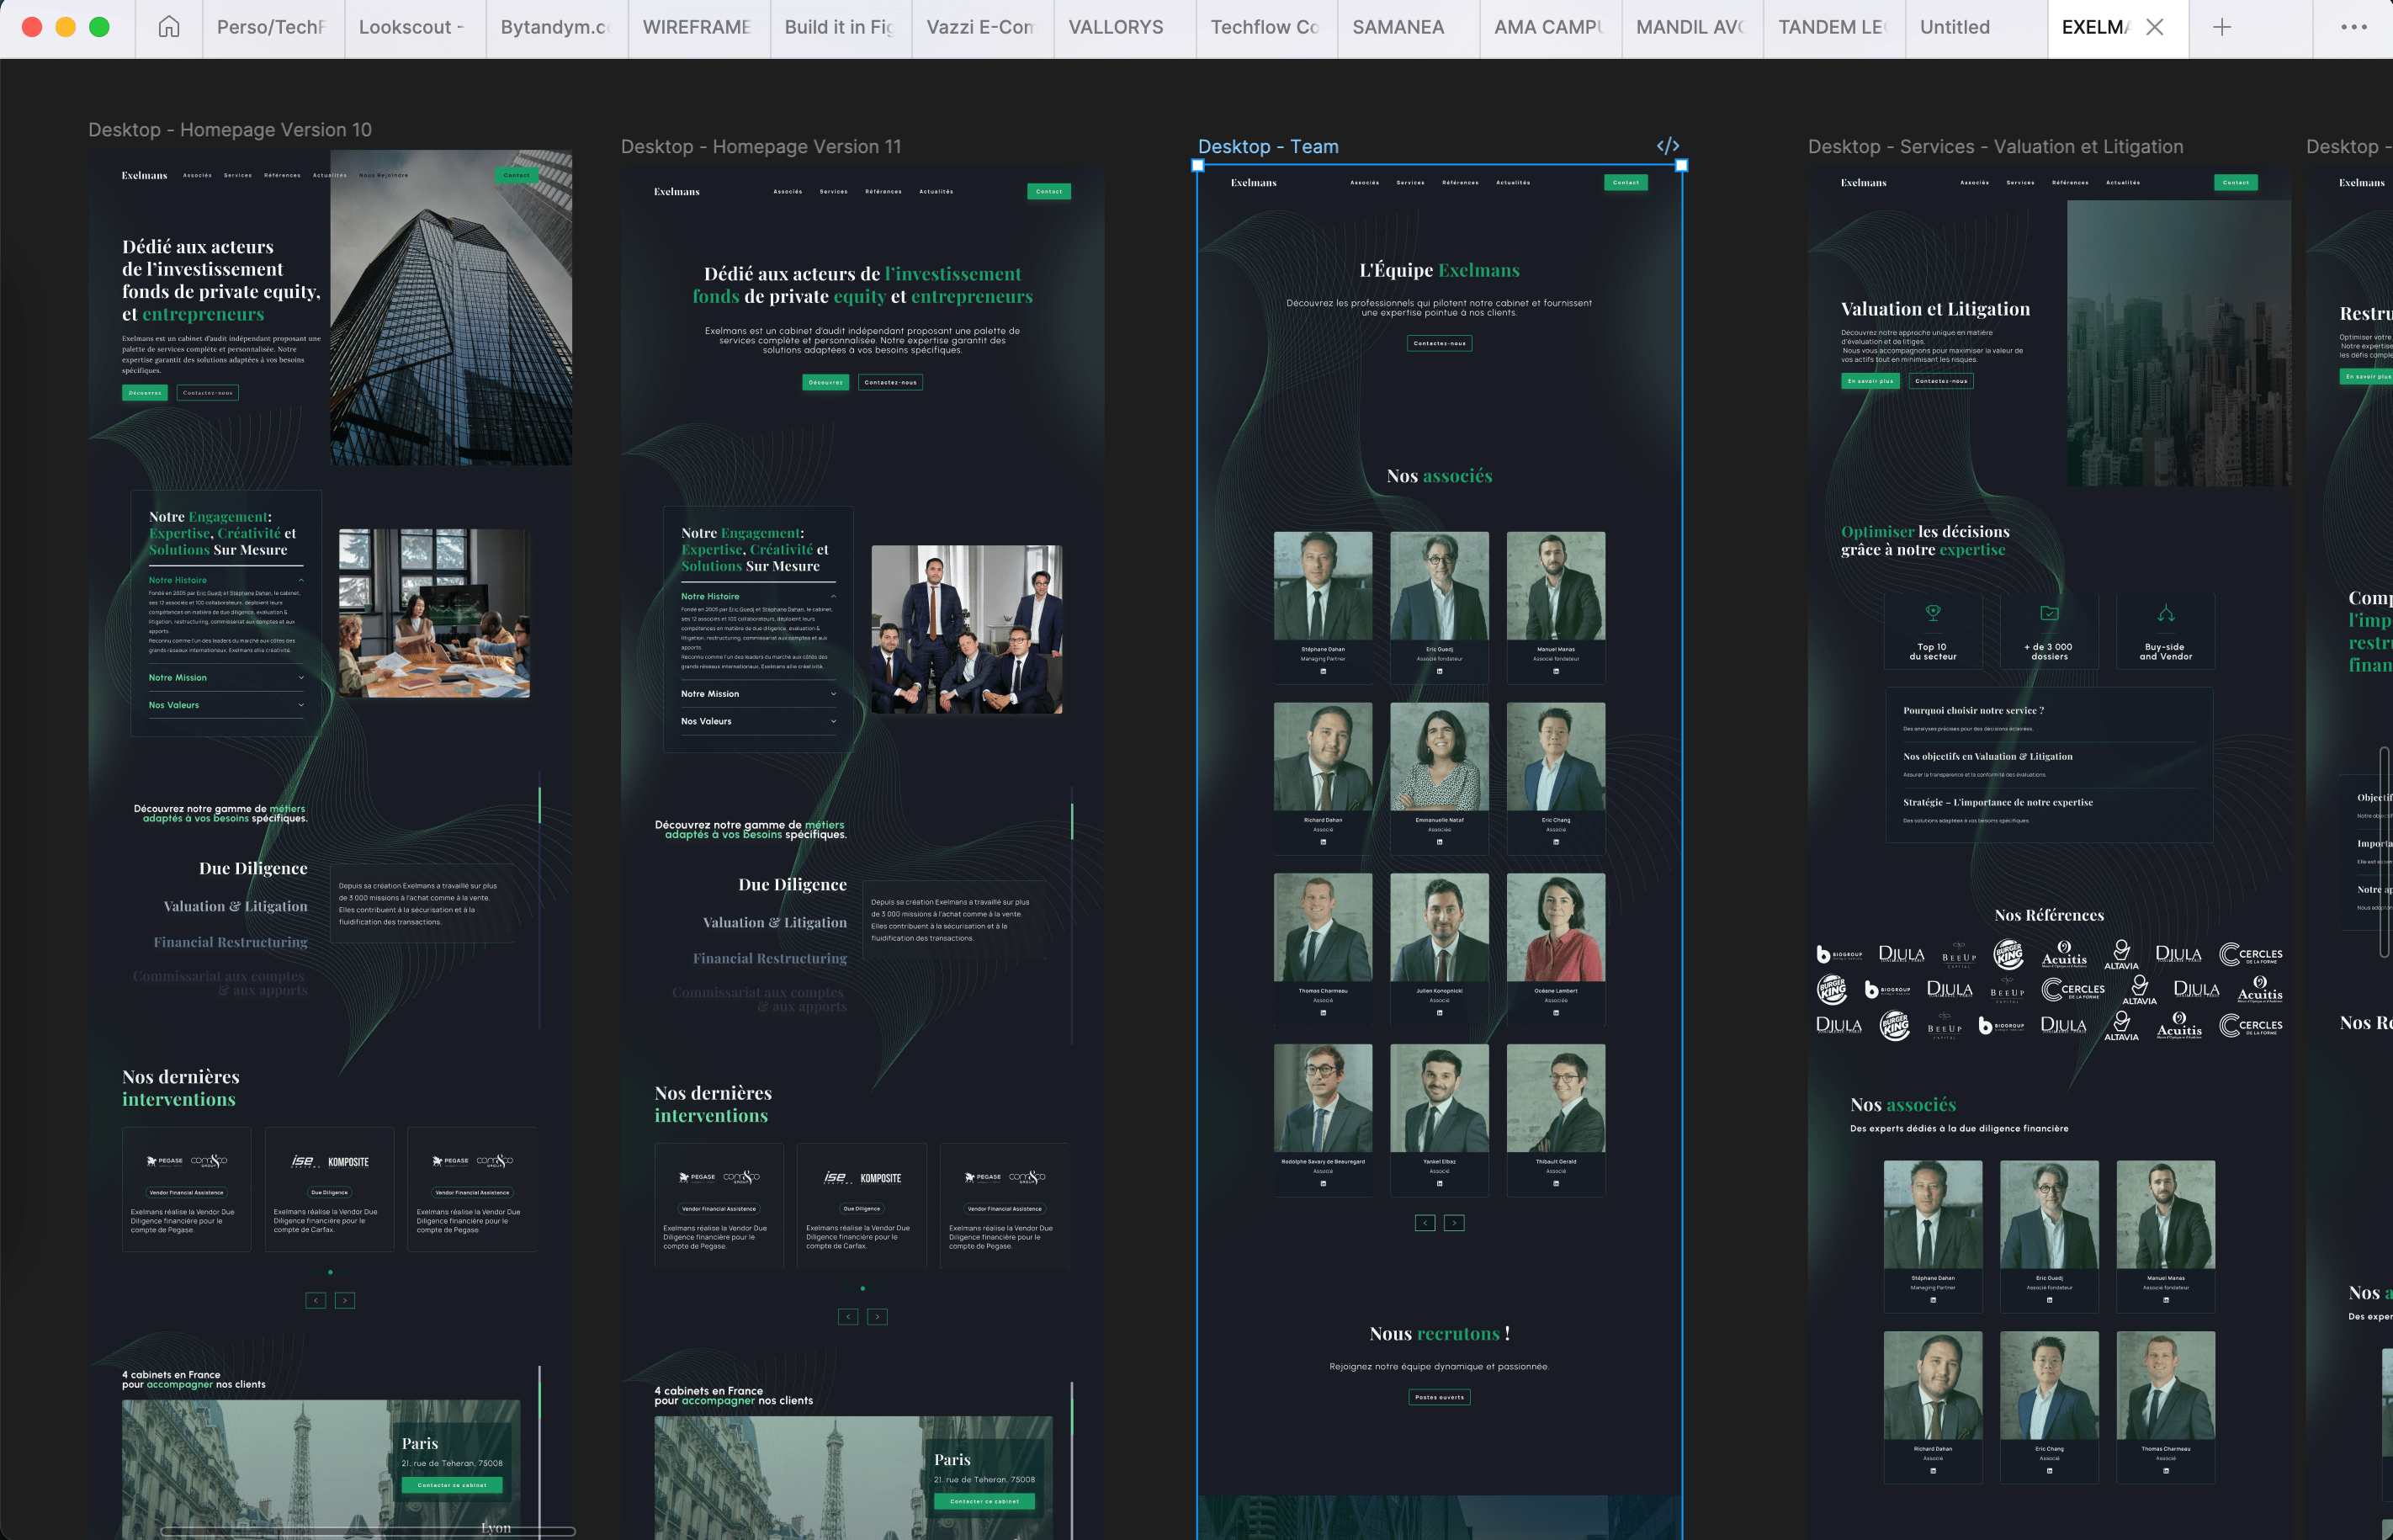
Task: Click next arrow below Team associates grid
Action: coord(1454,1222)
